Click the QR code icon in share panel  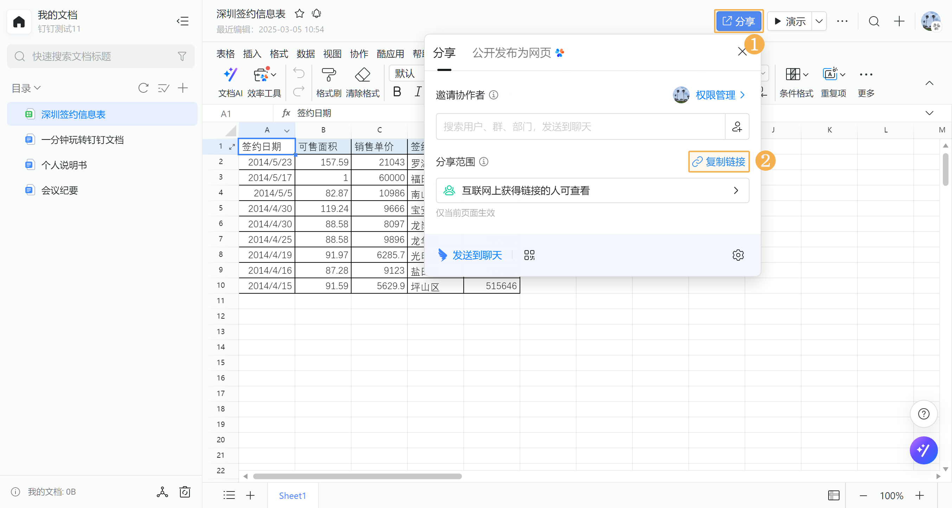tap(529, 255)
